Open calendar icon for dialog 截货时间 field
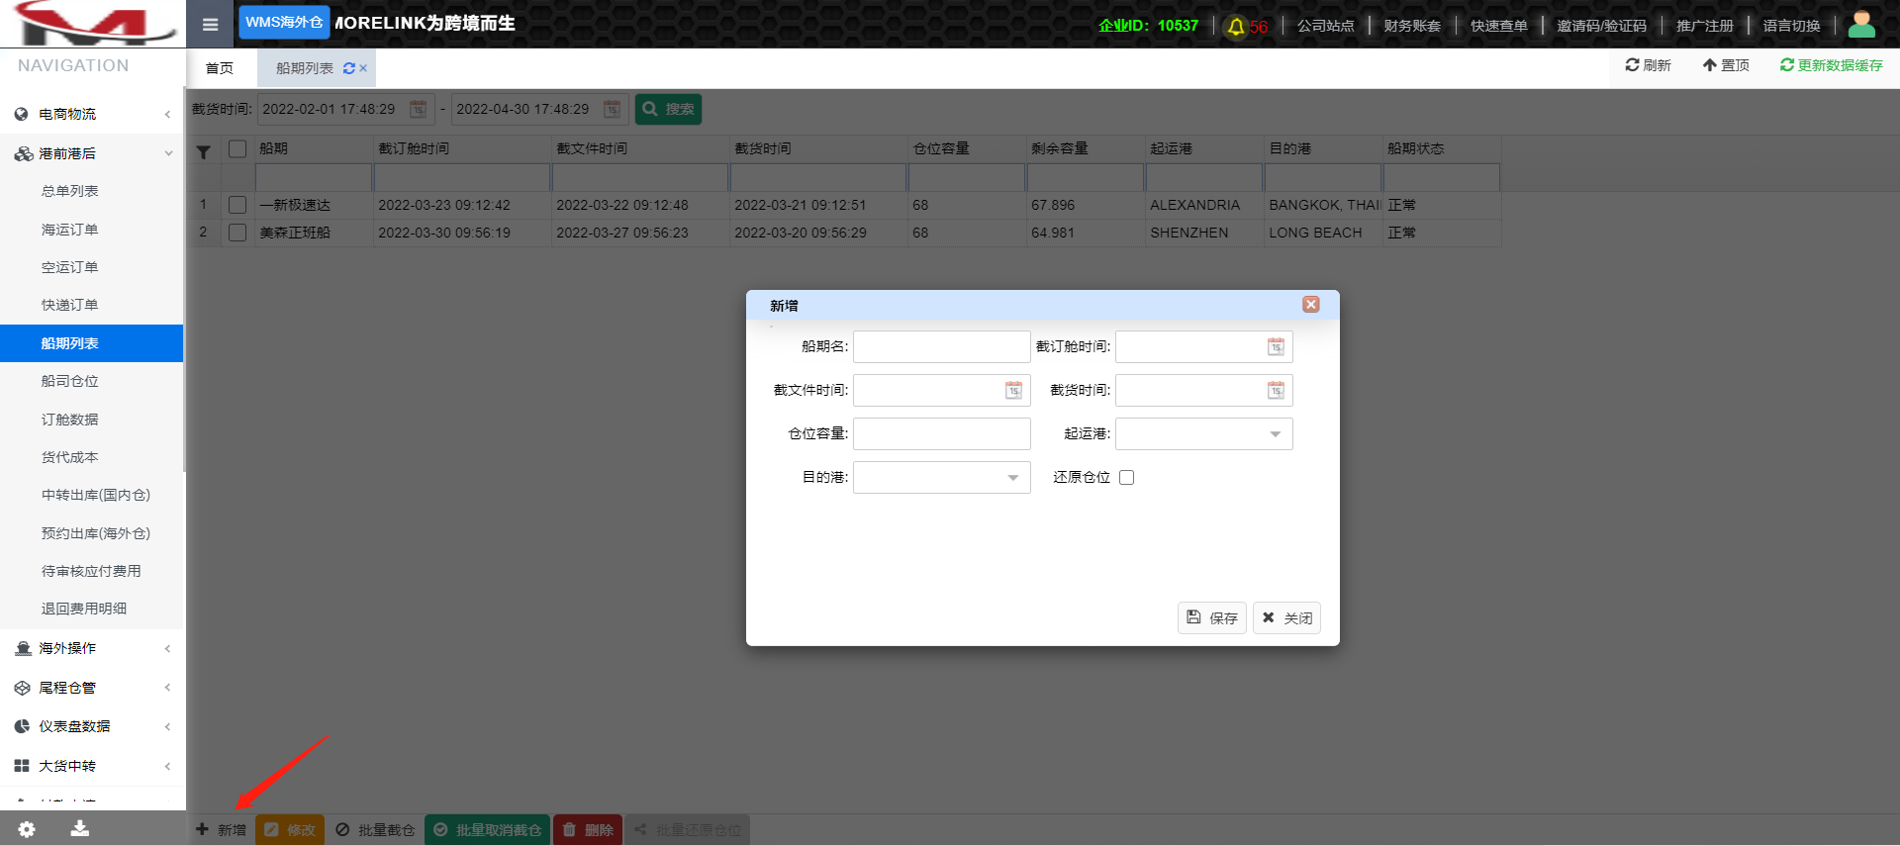Screen dimensions: 1900x846 (1277, 390)
